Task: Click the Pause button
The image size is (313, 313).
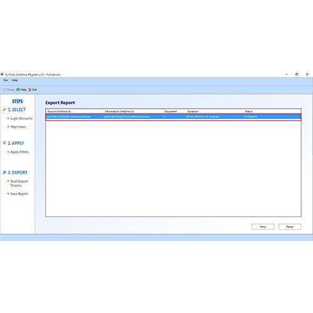Action: tap(290, 227)
